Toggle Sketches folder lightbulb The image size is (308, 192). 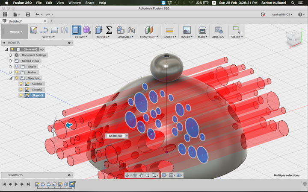(x=17, y=78)
